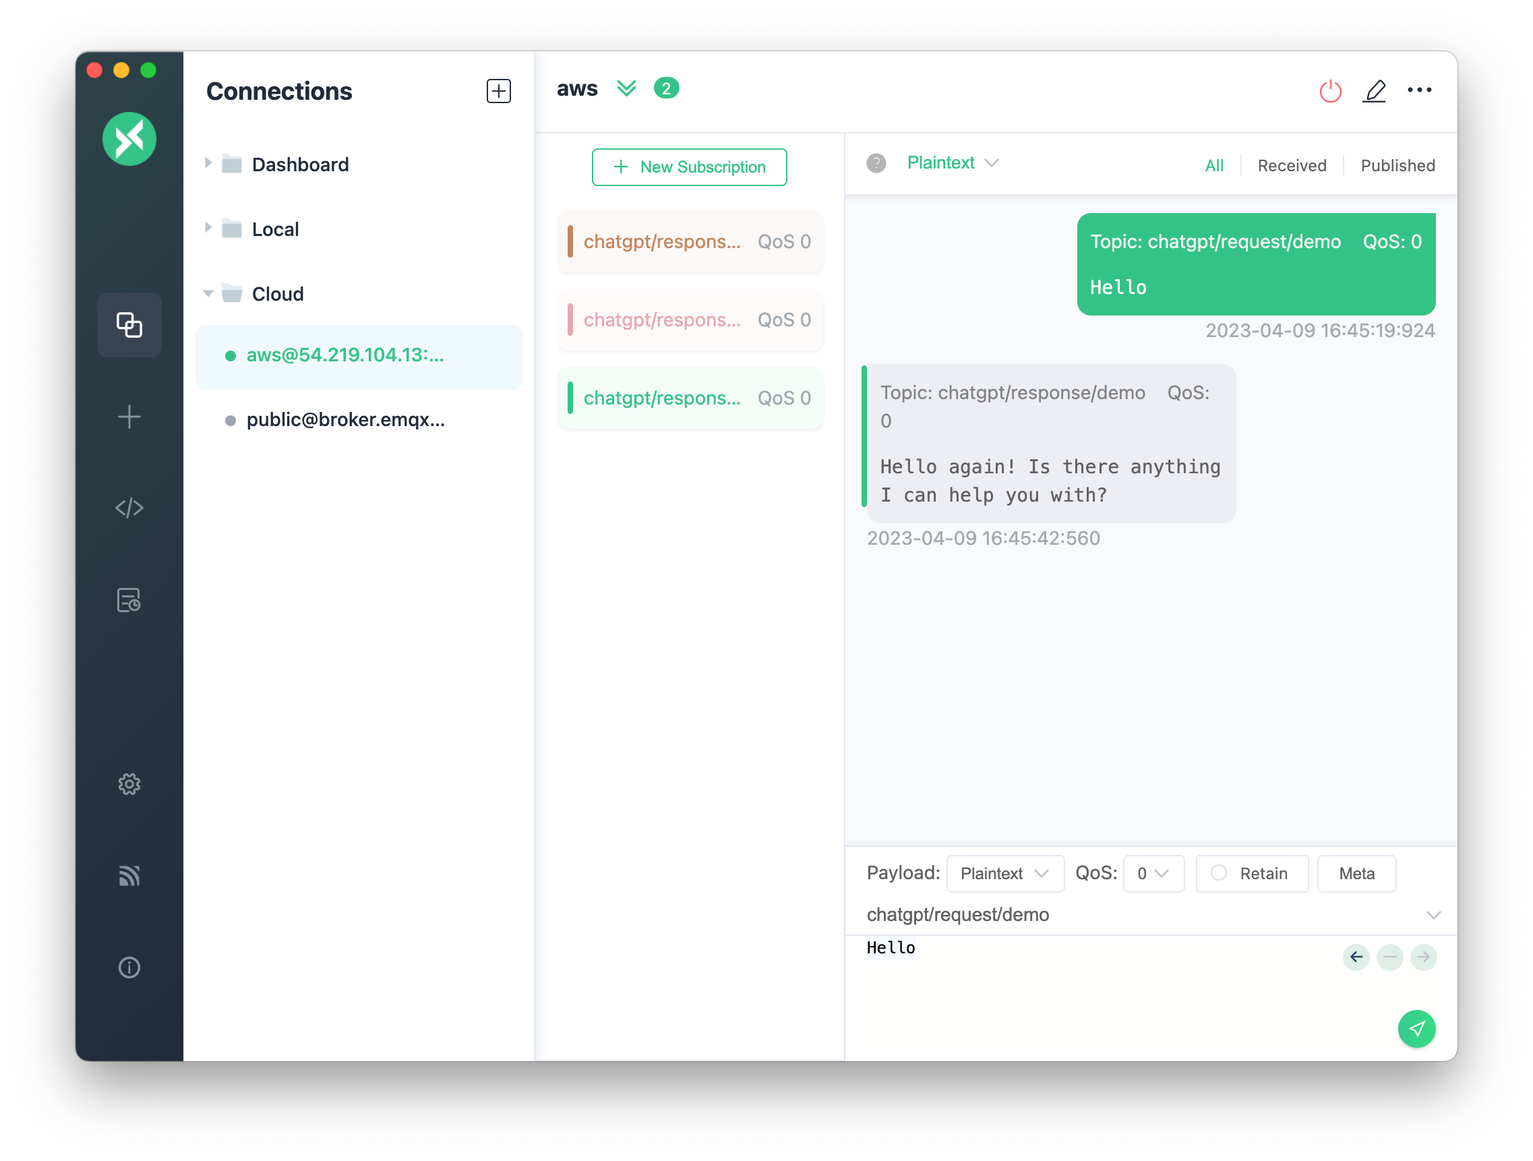The image size is (1533, 1161).
Task: Click the new subscription button
Action: click(x=690, y=167)
